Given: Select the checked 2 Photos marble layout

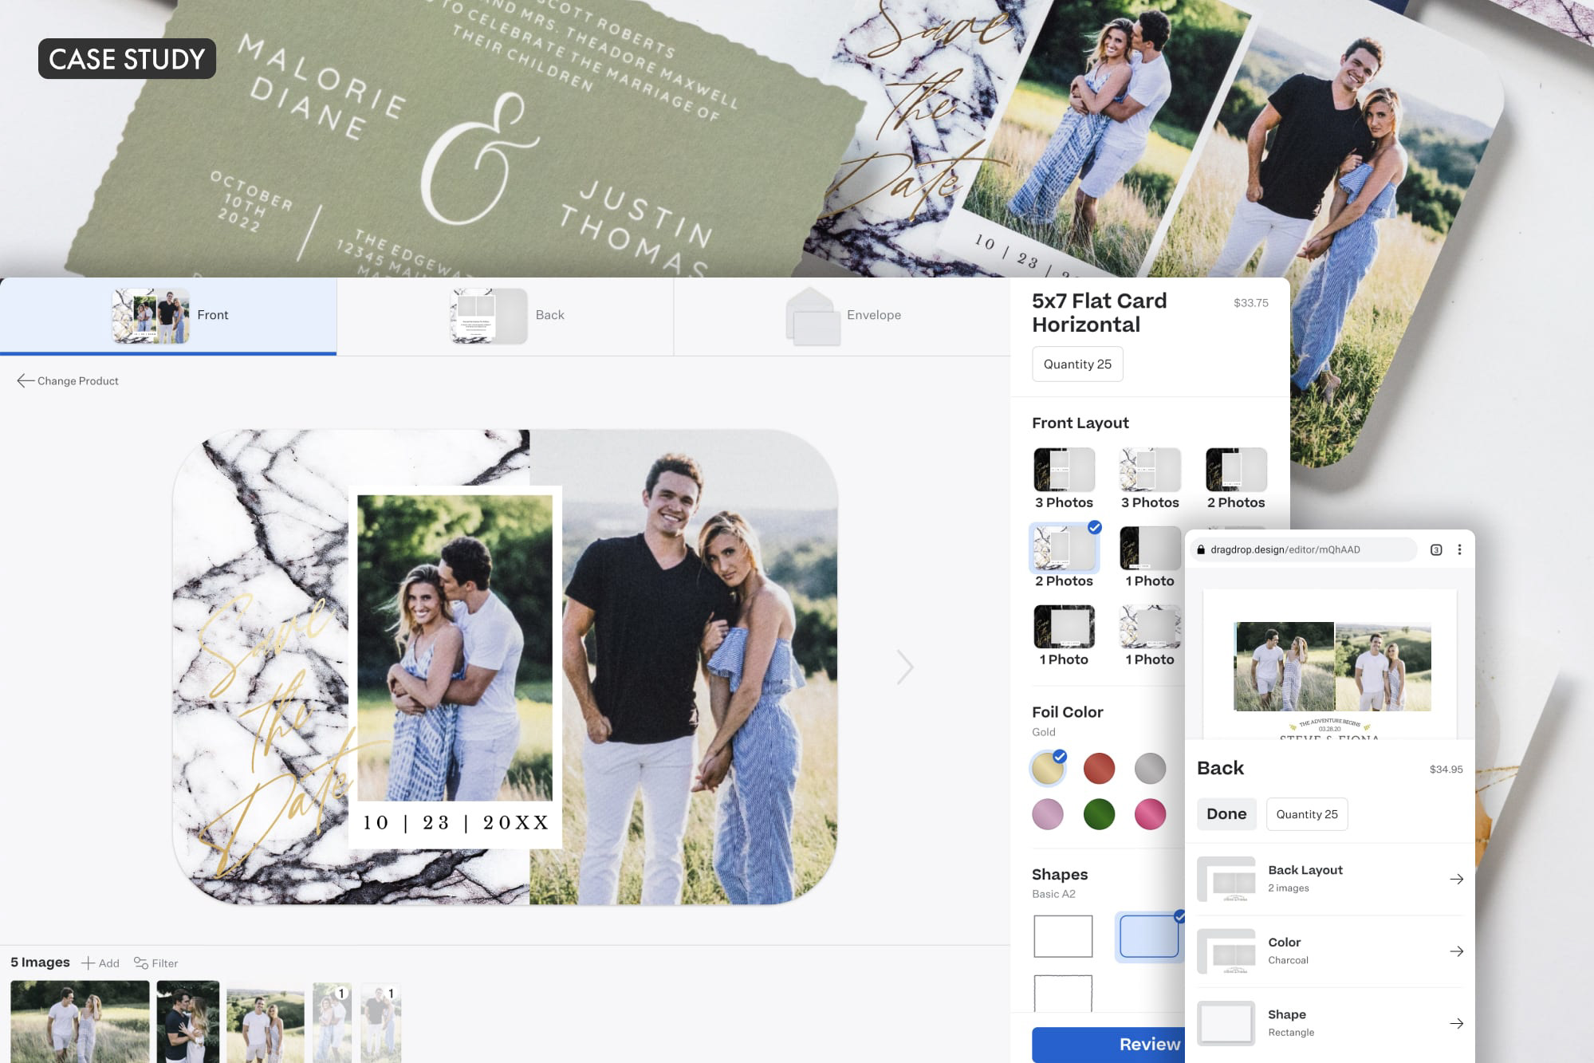Looking at the screenshot, I should point(1064,548).
